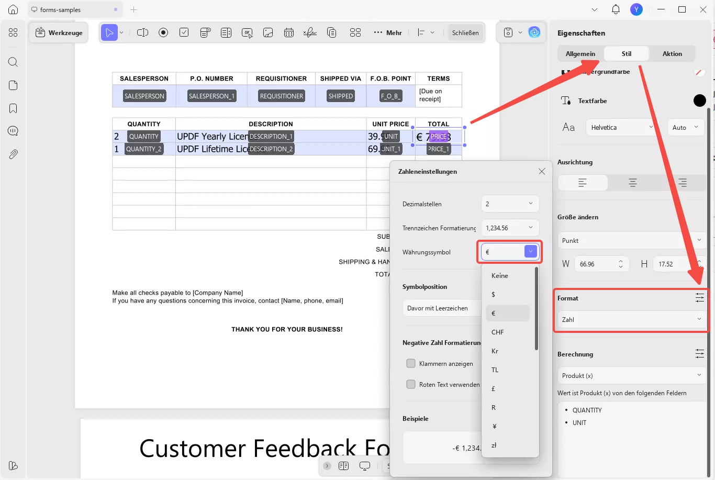Close the Zahleneinstellungen dialog
This screenshot has height=480, width=715.
point(542,171)
